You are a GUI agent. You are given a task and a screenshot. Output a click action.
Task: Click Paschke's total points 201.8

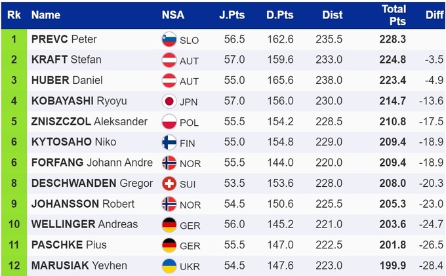point(392,245)
